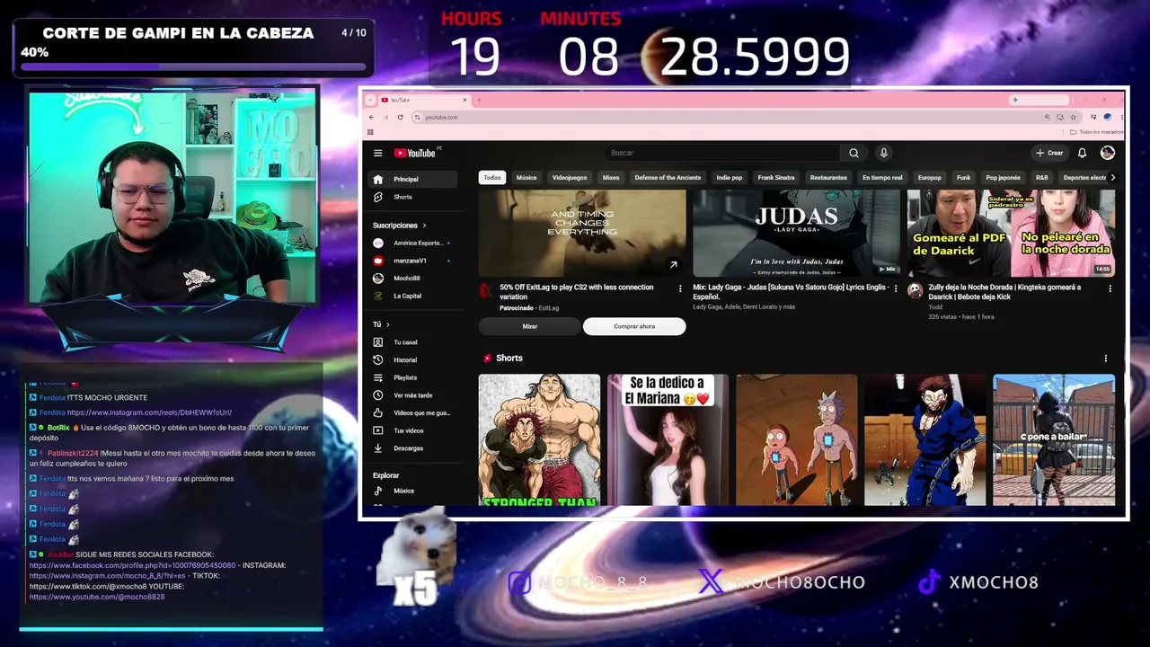Select the Restaurantes filter chip
The image size is (1150, 647).
point(828,178)
